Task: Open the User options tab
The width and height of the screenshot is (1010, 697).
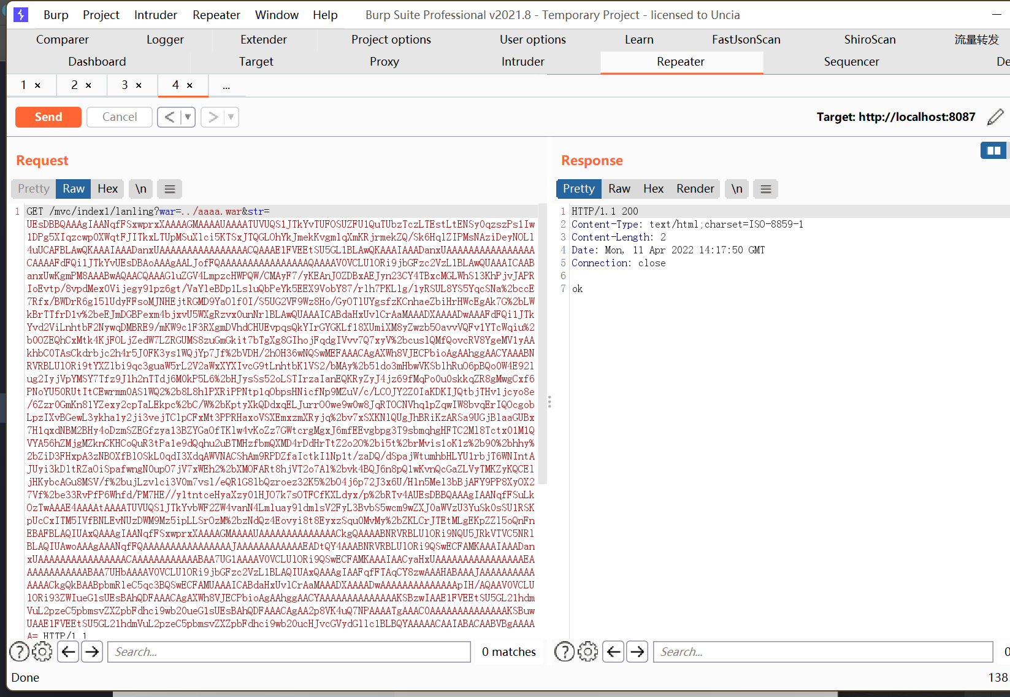Action: point(533,39)
